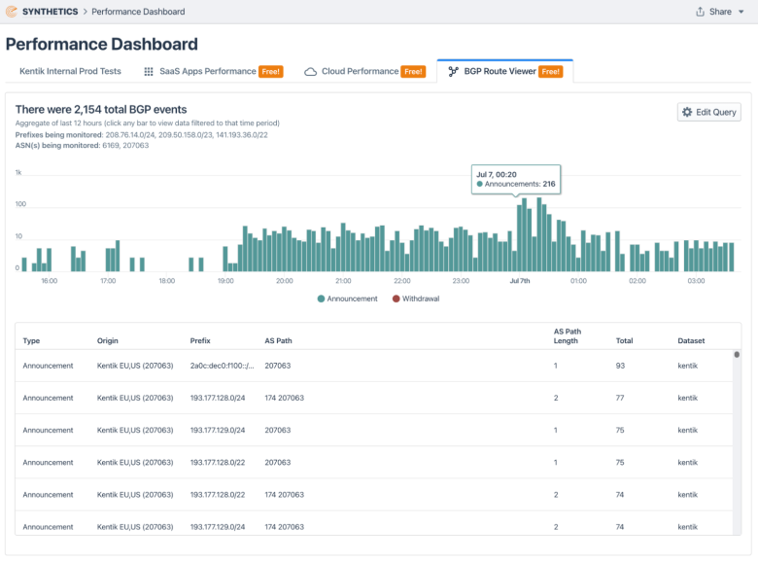Click the BGP Route Viewer branch icon

(453, 72)
